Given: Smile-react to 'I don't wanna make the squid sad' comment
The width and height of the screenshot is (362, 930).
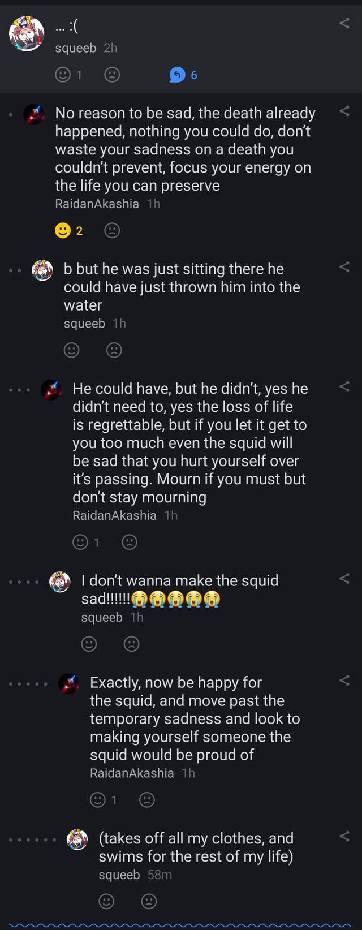Looking at the screenshot, I should coord(89,644).
